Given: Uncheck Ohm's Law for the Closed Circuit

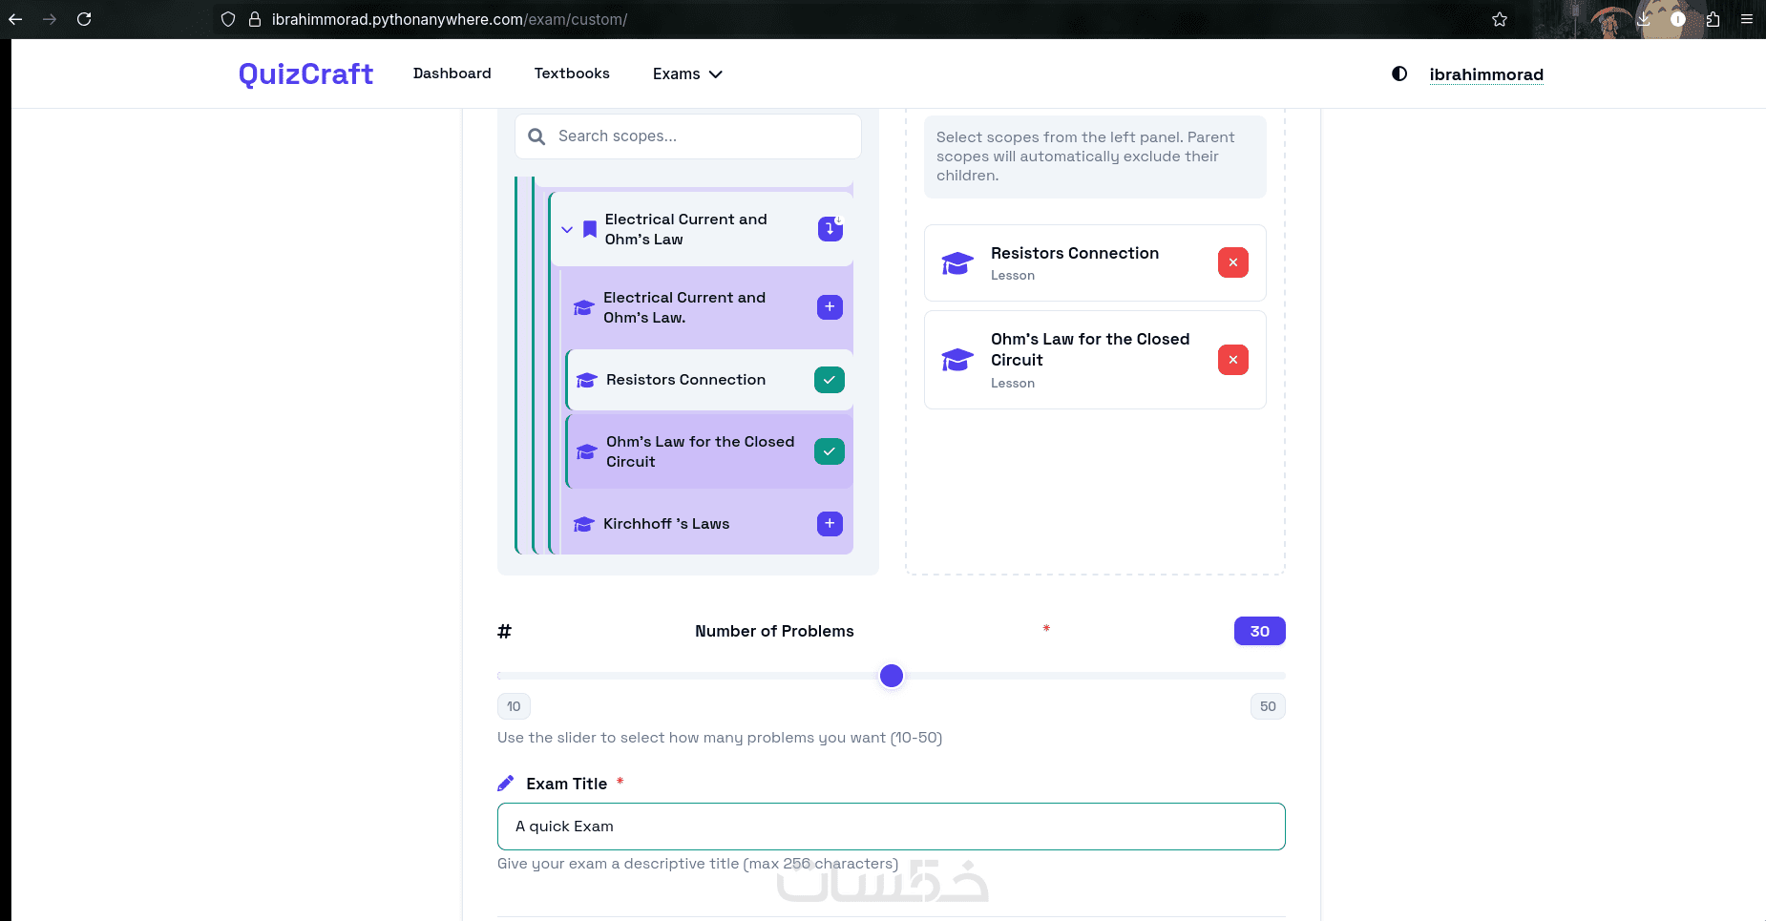Looking at the screenshot, I should (830, 451).
